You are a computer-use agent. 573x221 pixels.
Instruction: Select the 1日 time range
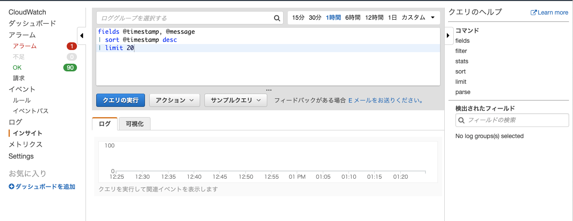point(392,18)
